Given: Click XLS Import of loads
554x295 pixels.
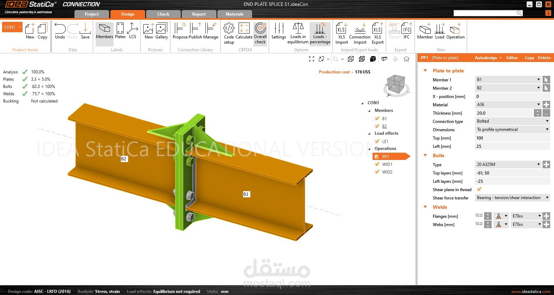Looking at the screenshot, I should [341, 34].
